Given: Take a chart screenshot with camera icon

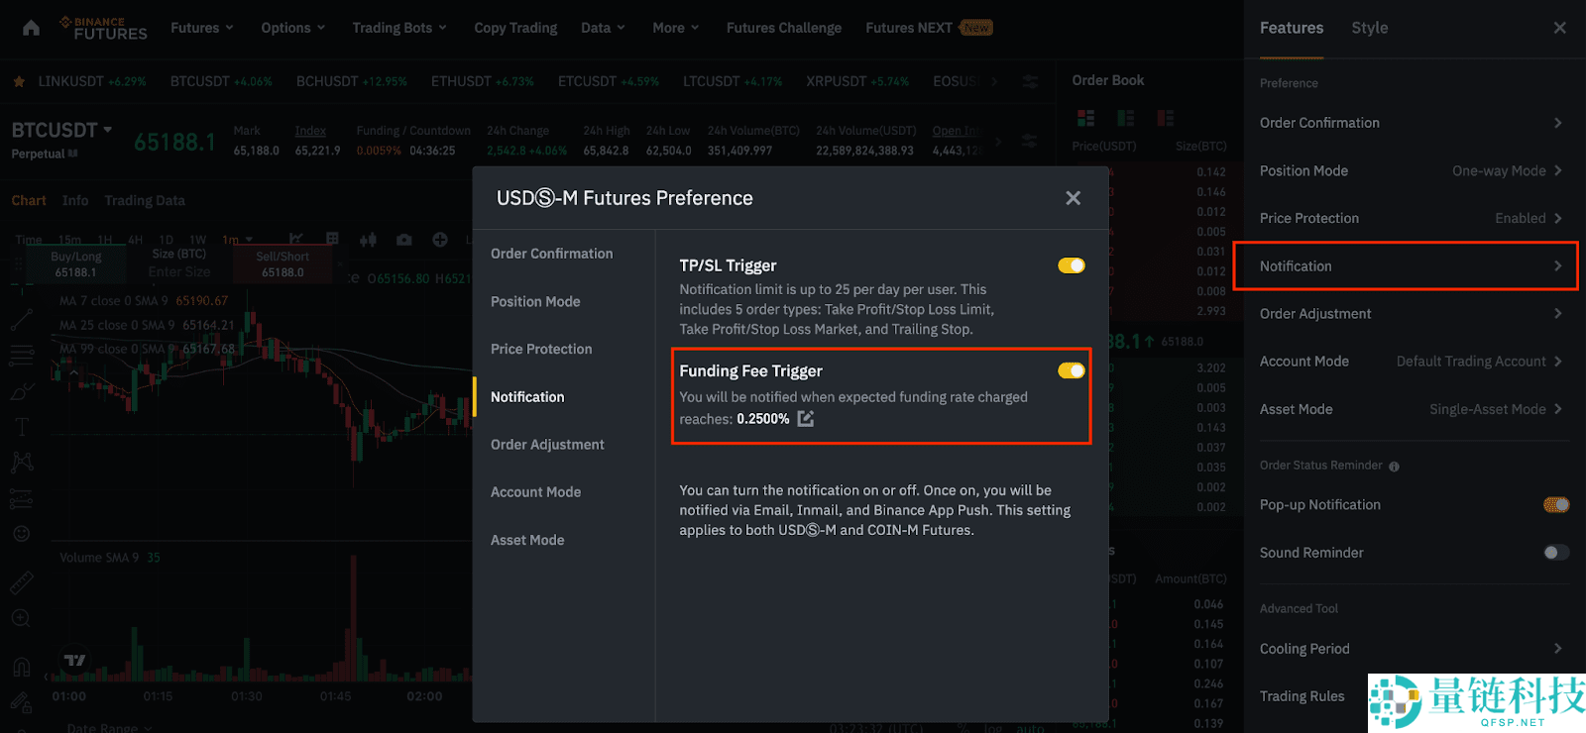Looking at the screenshot, I should pos(404,240).
